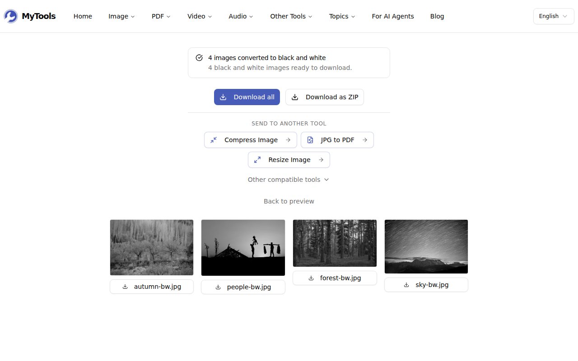Click the download icon beside people-bw.jpg
This screenshot has height=361, width=578.
pos(218,287)
